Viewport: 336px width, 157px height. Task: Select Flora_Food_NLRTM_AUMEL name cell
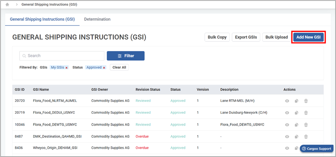[x=55, y=100]
